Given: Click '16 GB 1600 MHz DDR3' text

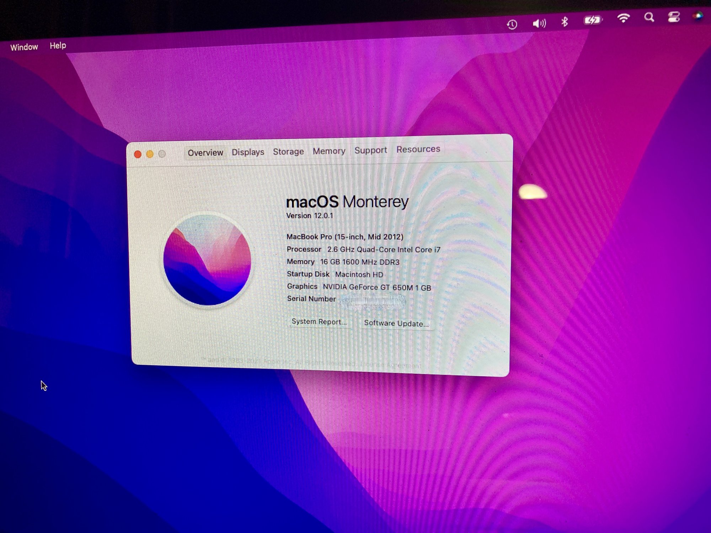Looking at the screenshot, I should coord(360,262).
